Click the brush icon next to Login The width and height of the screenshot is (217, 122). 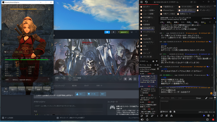206,98
